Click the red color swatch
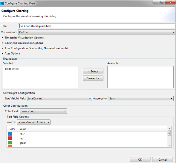Screen dimensions: 176x163 click(x=10, y=138)
